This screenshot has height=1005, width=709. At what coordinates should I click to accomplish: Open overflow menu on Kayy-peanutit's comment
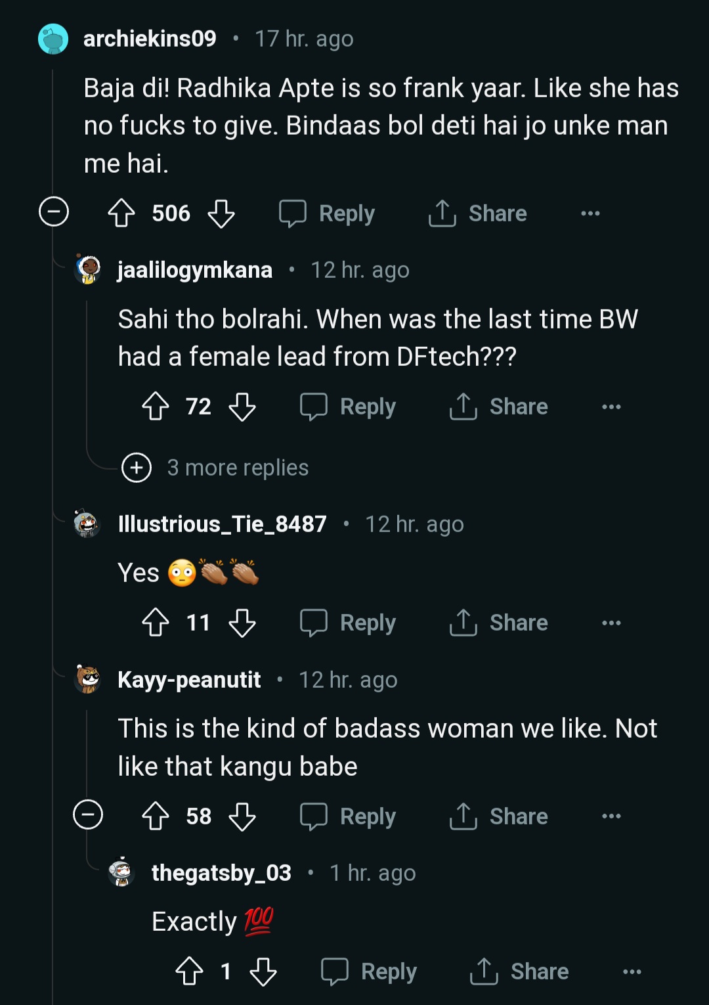[611, 816]
